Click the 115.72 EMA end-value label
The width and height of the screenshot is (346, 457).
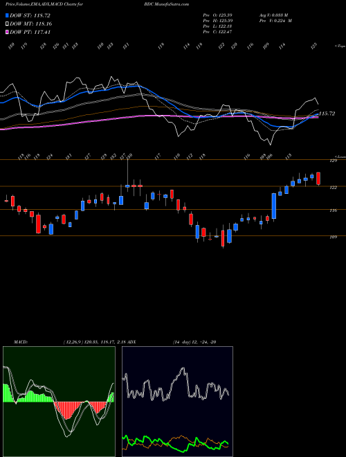tap(327, 114)
